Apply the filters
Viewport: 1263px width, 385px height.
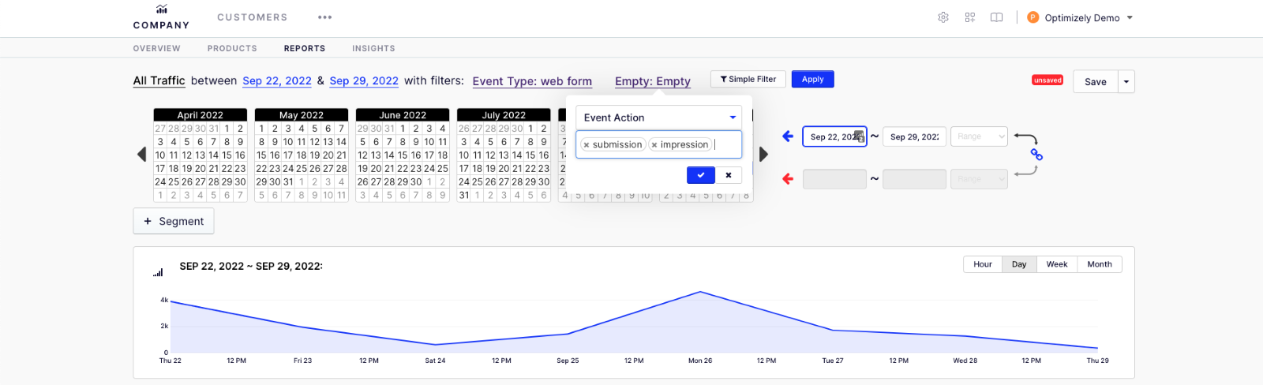(x=813, y=79)
